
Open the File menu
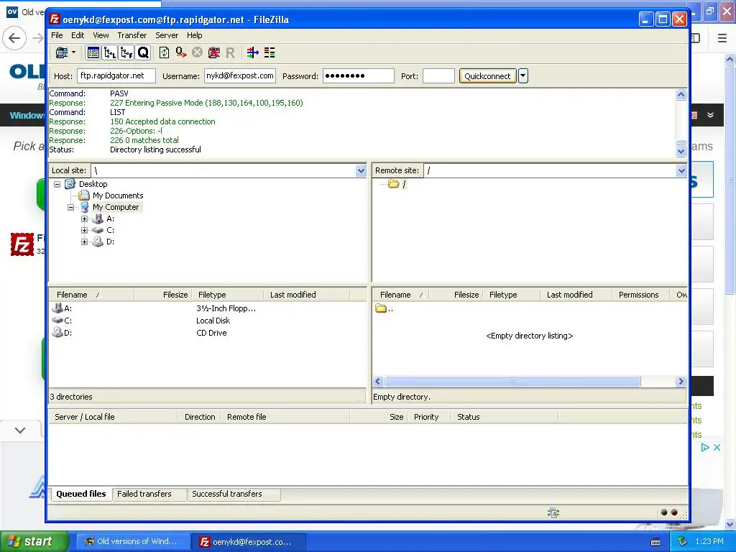click(x=57, y=35)
